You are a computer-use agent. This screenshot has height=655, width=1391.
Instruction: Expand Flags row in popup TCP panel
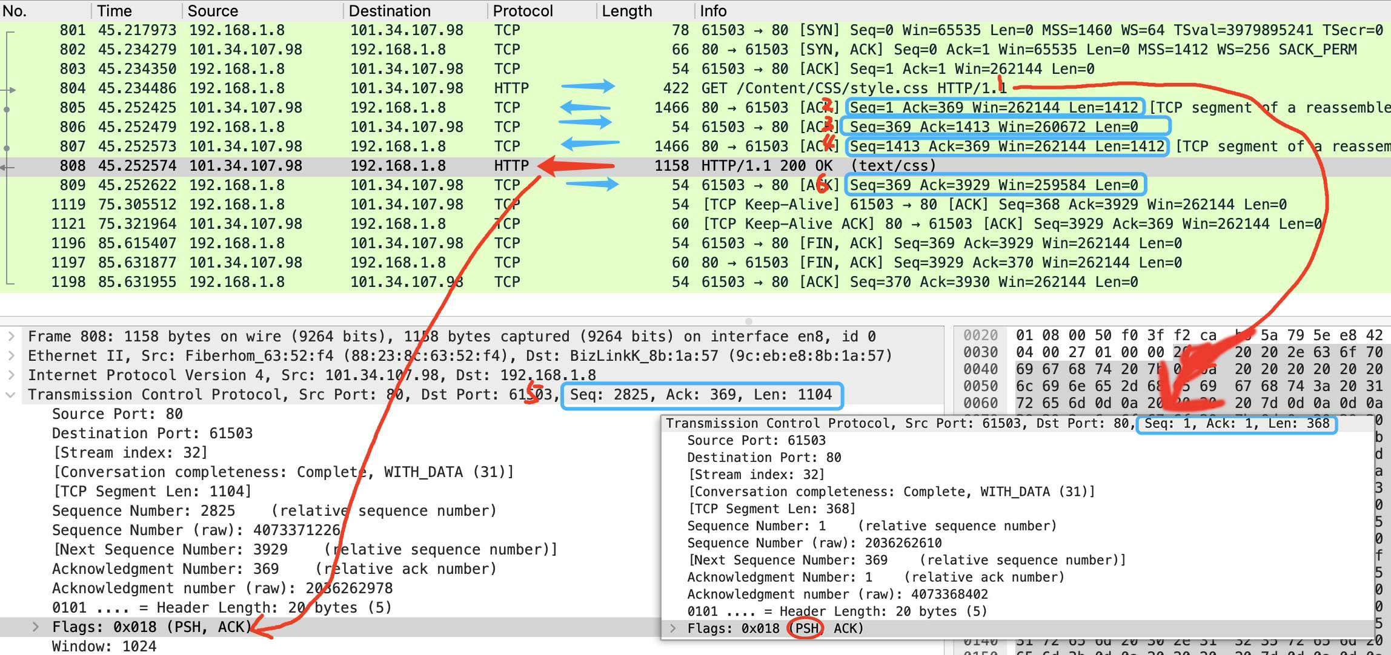673,628
